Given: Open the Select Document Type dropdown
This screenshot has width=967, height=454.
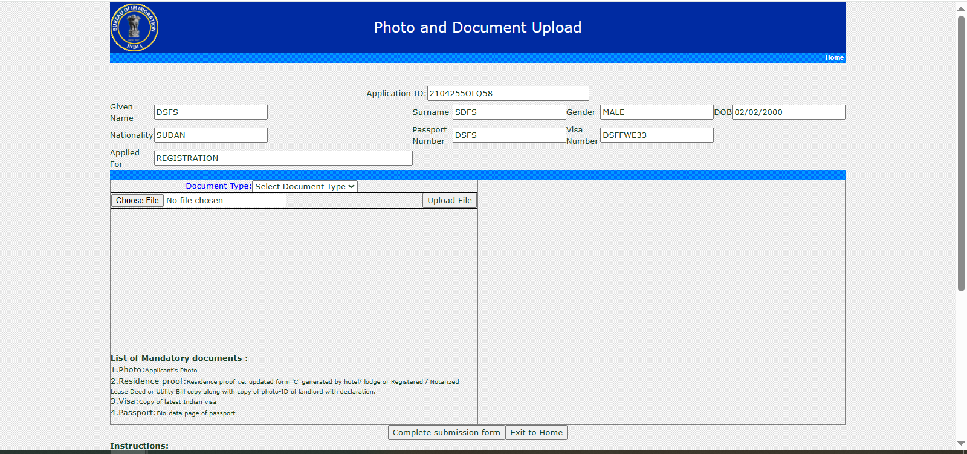Looking at the screenshot, I should [305, 186].
